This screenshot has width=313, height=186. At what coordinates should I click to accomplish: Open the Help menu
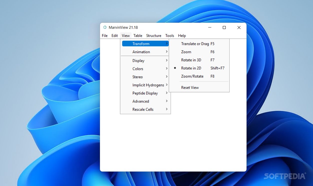[x=182, y=35]
